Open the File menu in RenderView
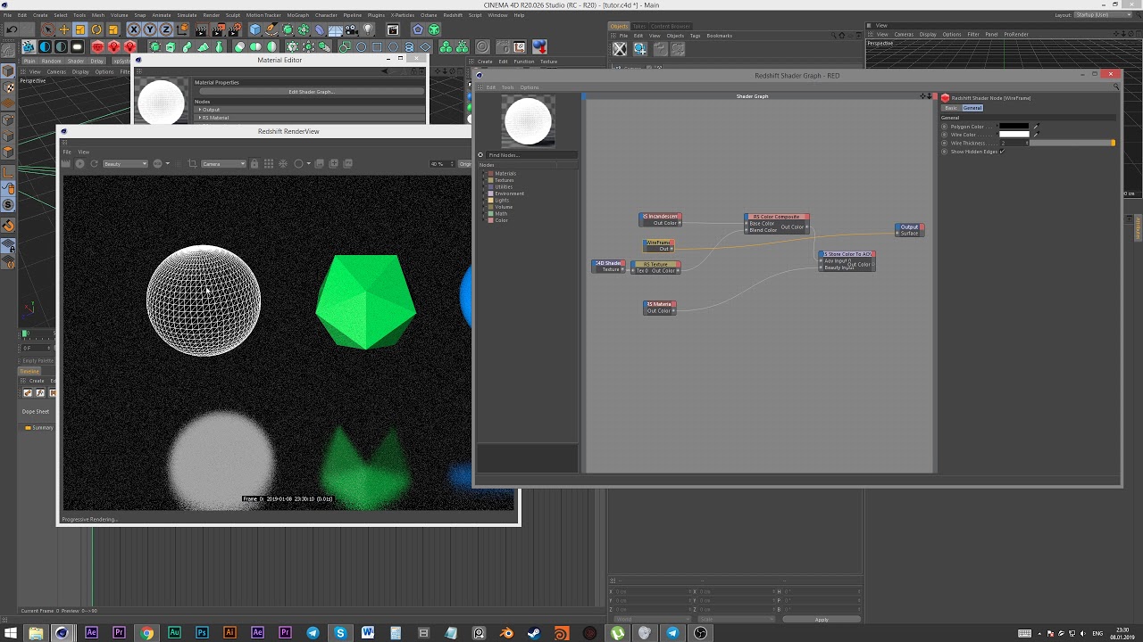This screenshot has height=642, width=1143. (x=67, y=152)
